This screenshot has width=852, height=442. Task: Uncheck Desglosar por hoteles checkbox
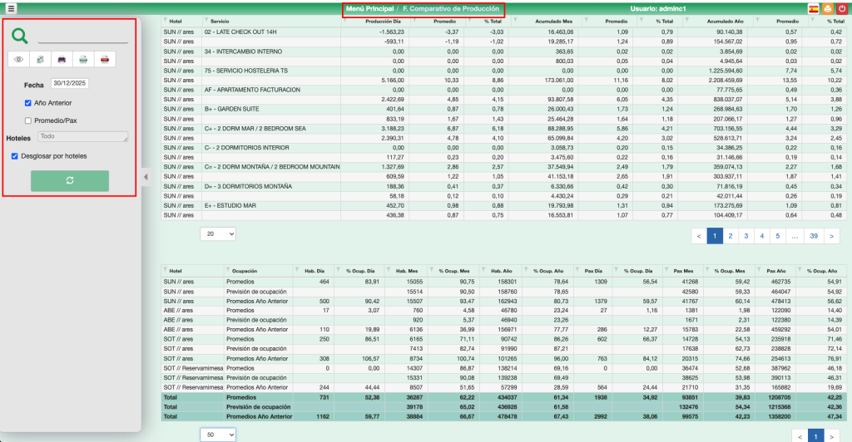point(14,155)
